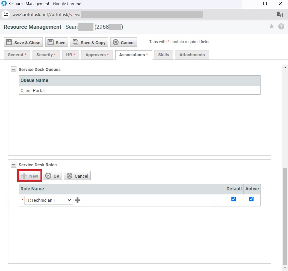Toggle the Default checkbox for IT:Technician I
Viewport: 288px width, 271px height.
pos(234,199)
